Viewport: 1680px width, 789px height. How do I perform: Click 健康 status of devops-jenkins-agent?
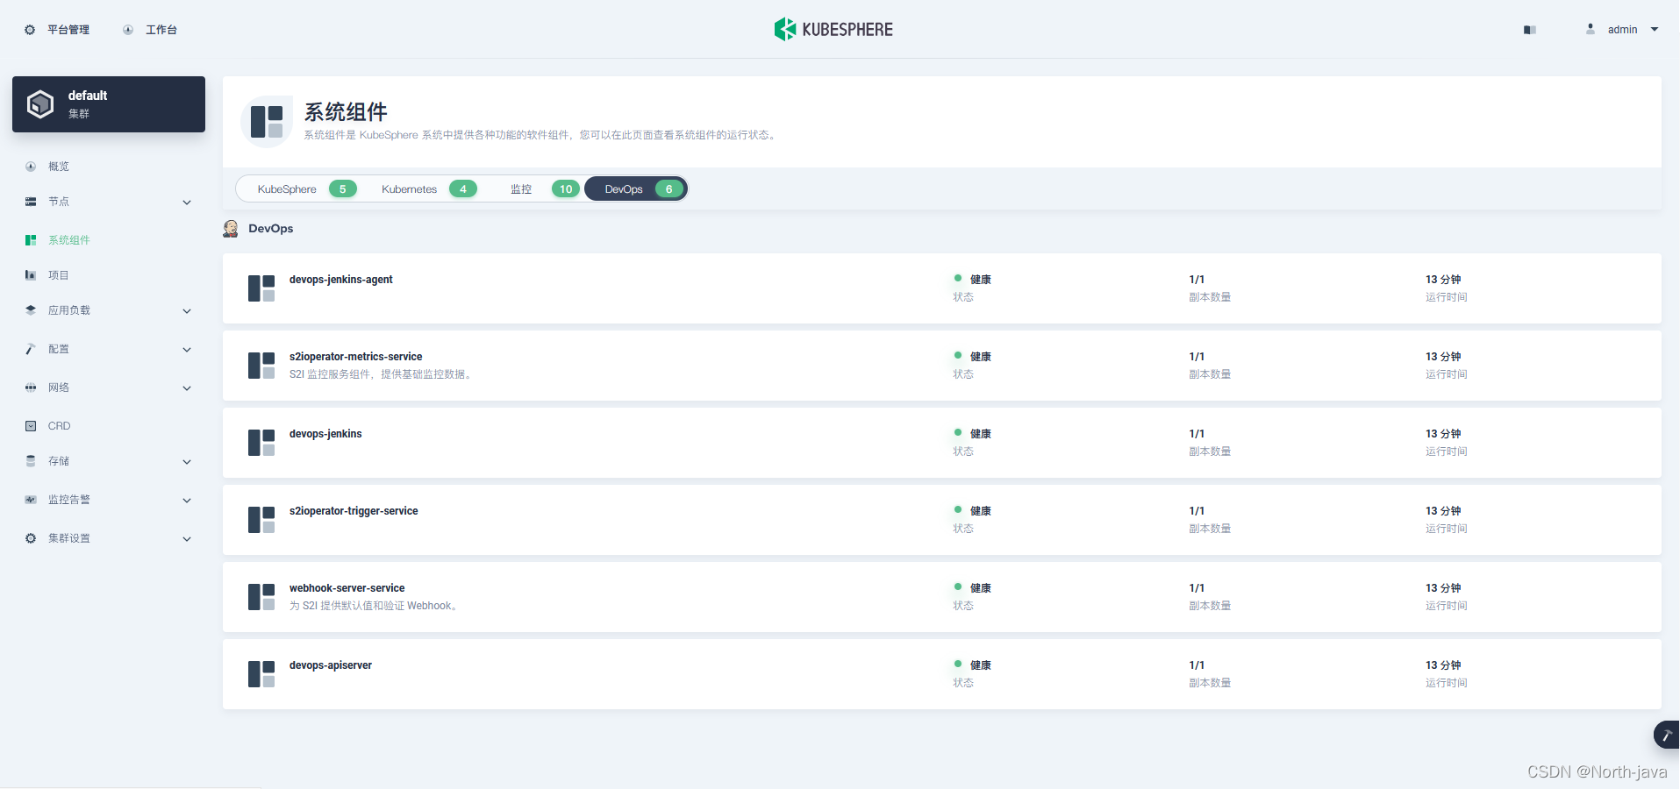tap(980, 280)
